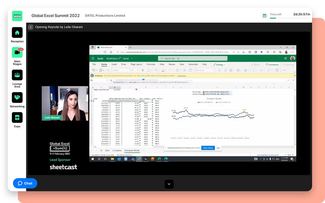Click the Stop sharing button

coord(208,148)
